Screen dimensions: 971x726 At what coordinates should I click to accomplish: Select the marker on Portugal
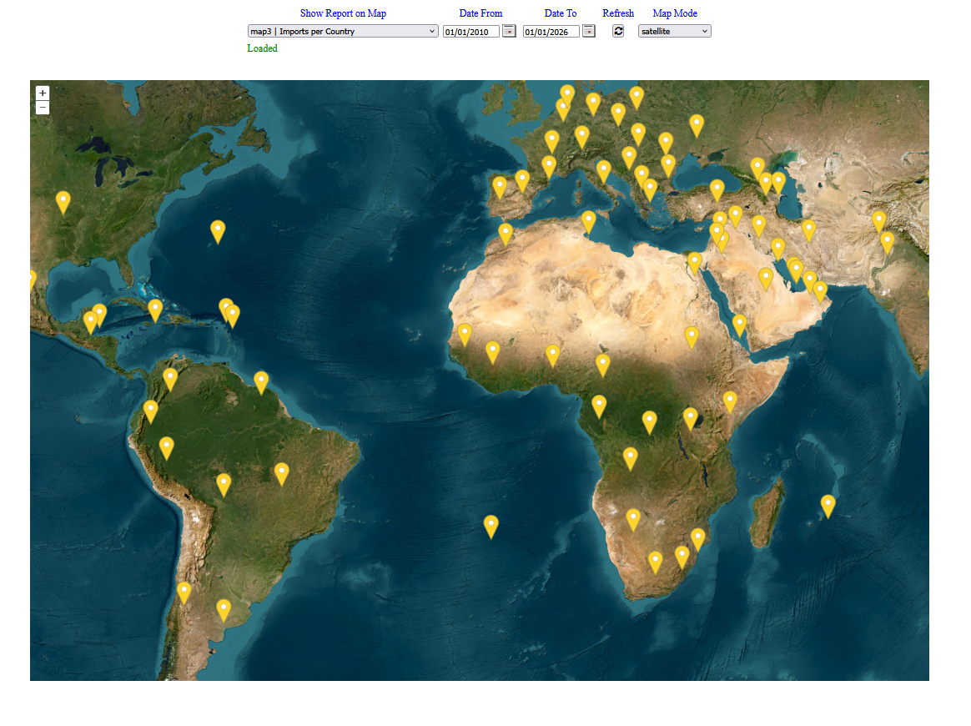point(500,186)
